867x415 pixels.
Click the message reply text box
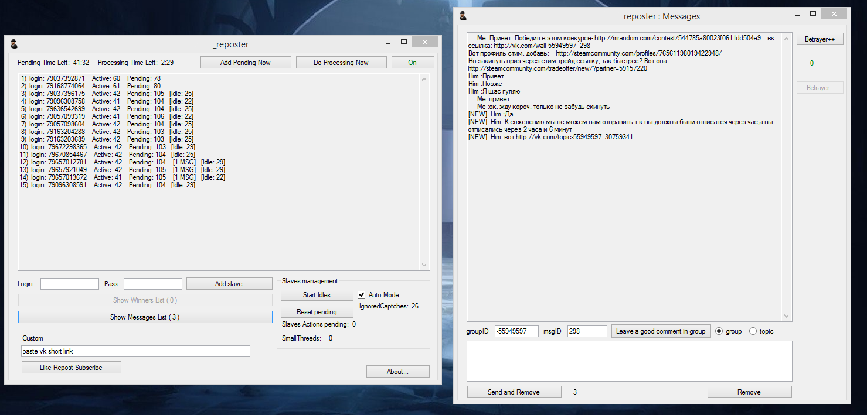tap(629, 361)
